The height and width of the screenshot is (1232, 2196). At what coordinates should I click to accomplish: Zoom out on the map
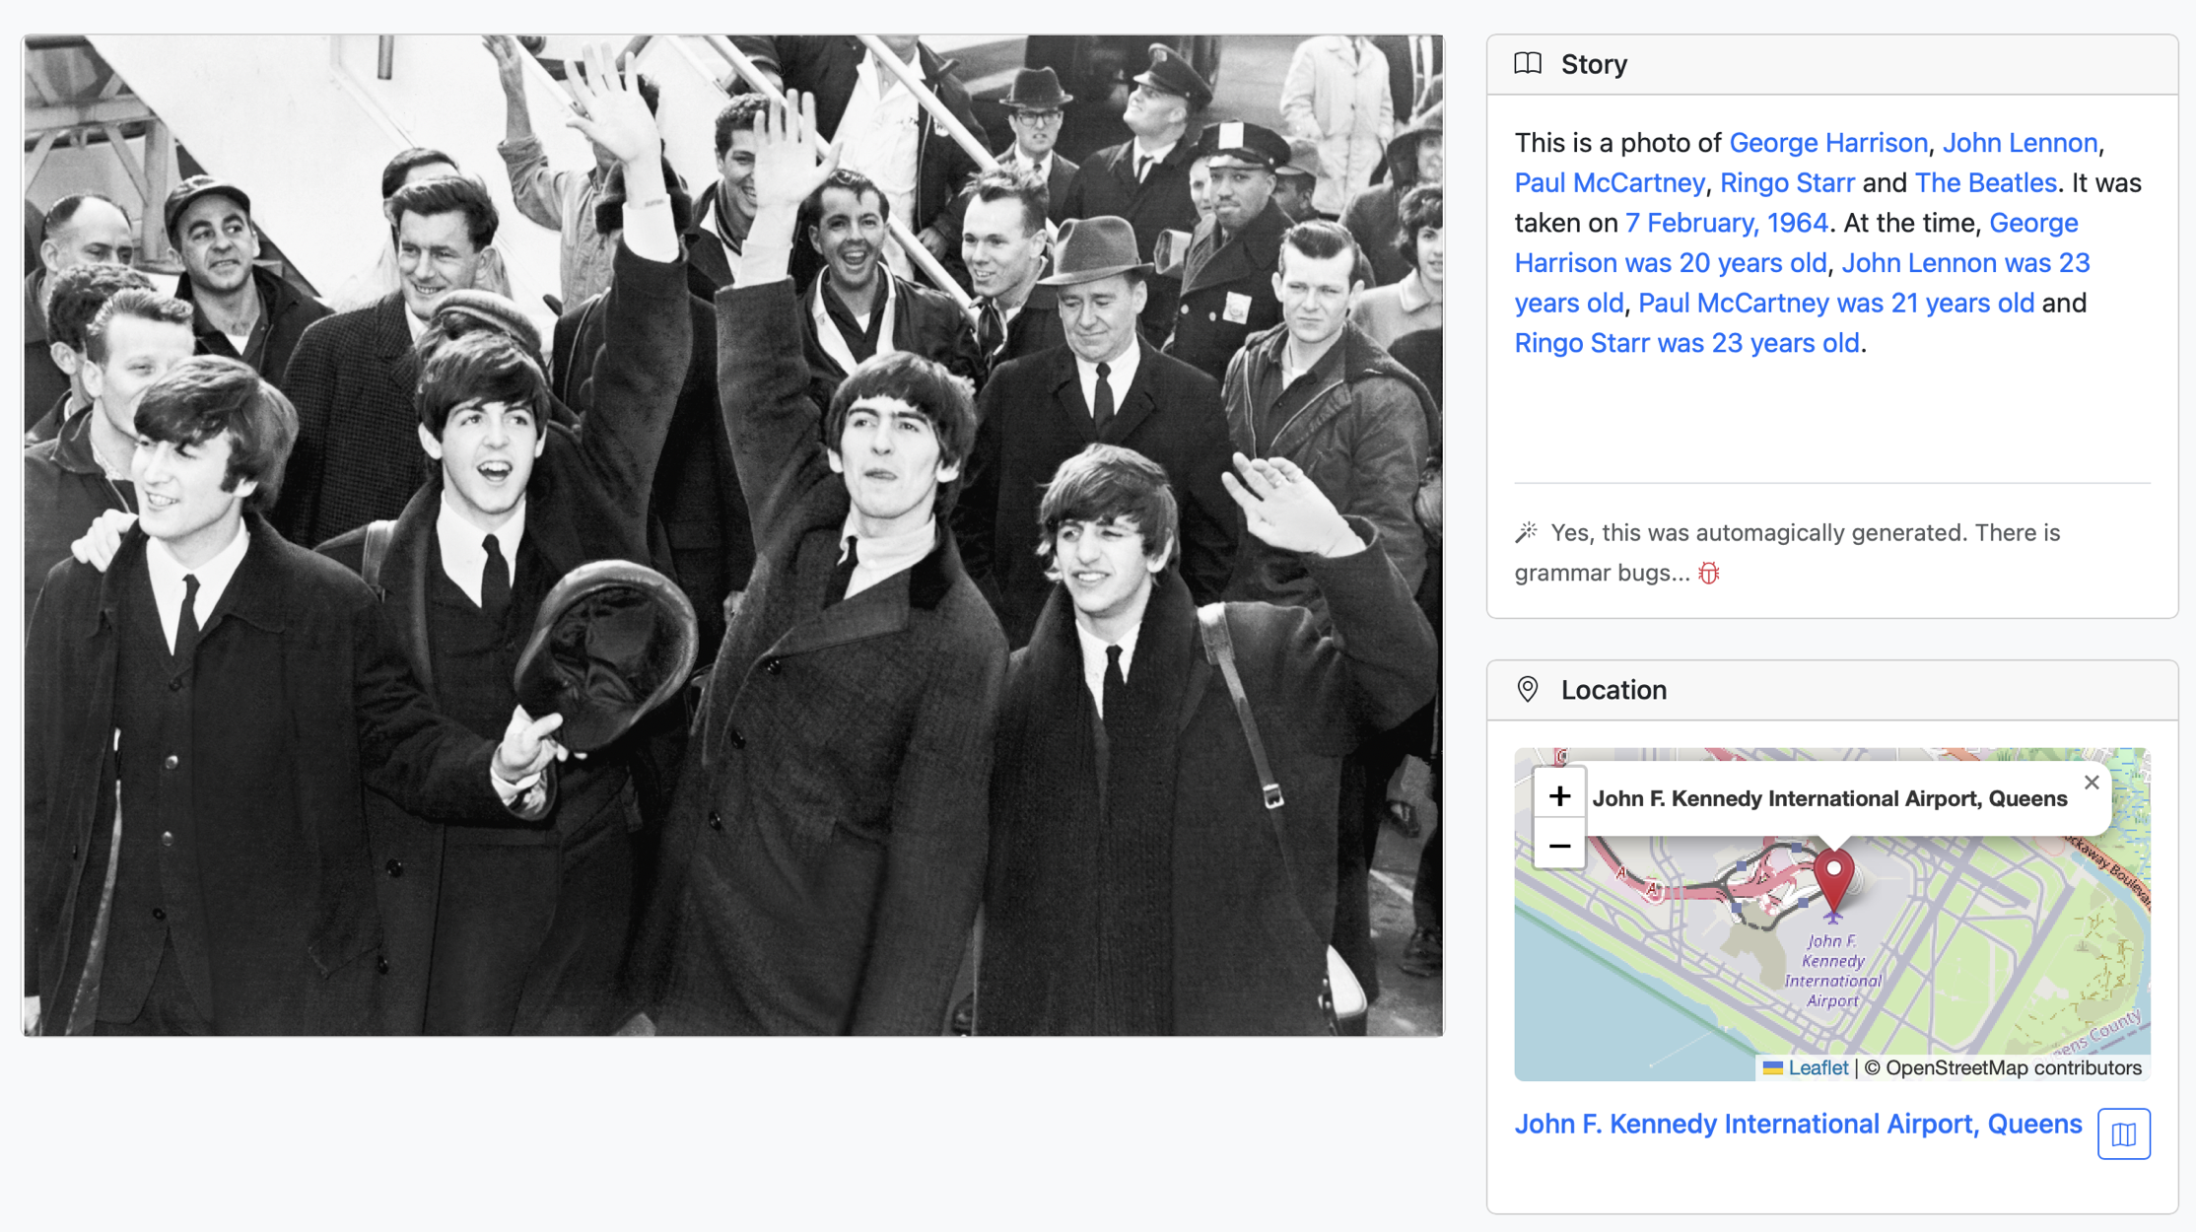(1559, 845)
